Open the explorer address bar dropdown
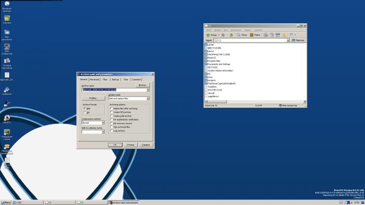 click(x=287, y=40)
